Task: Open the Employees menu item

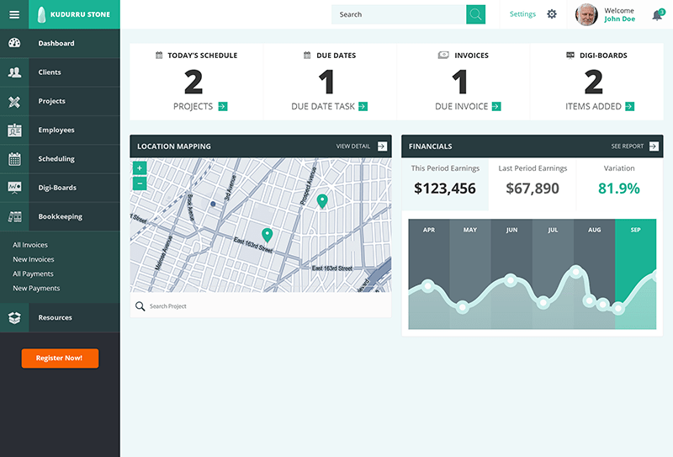Action: coord(60,130)
